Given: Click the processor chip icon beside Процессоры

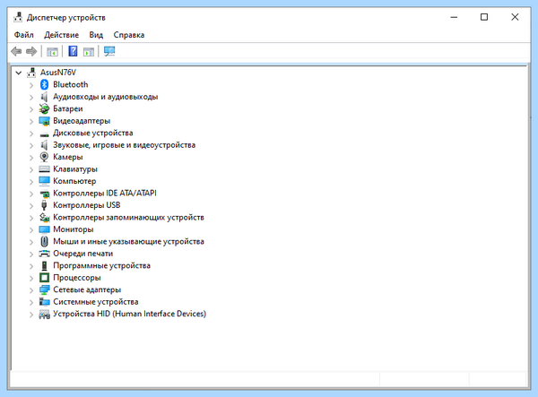Looking at the screenshot, I should (x=44, y=277).
